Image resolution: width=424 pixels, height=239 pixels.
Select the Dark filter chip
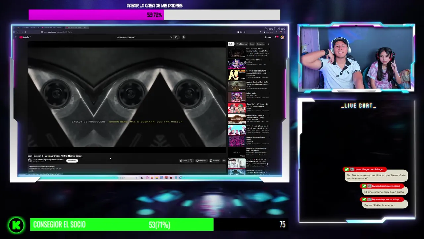[x=252, y=44]
